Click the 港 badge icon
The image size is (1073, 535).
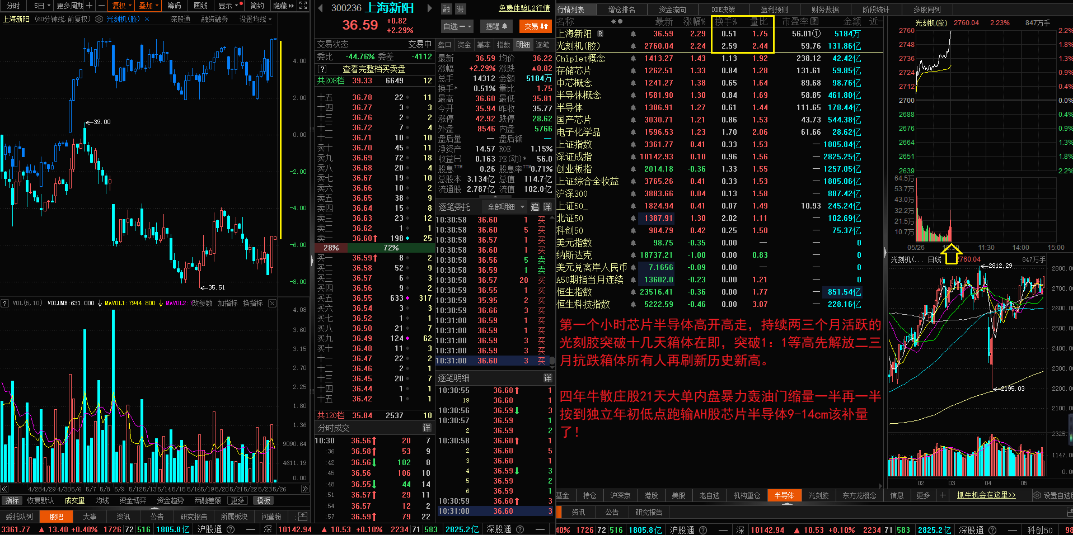460,9
